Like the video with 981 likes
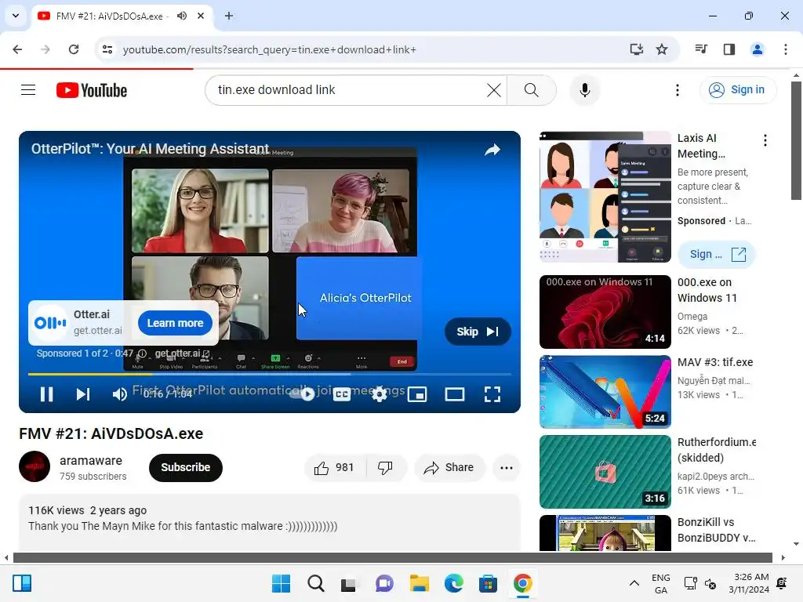This screenshot has width=803, height=602. pyautogui.click(x=335, y=467)
